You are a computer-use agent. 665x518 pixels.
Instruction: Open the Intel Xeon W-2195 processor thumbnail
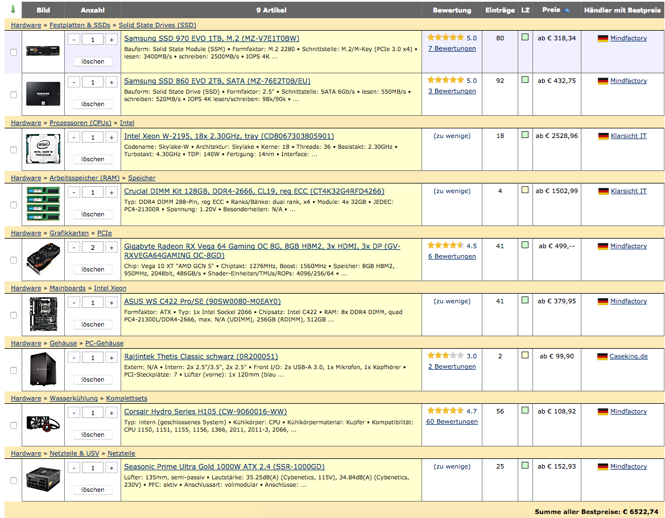coord(43,149)
